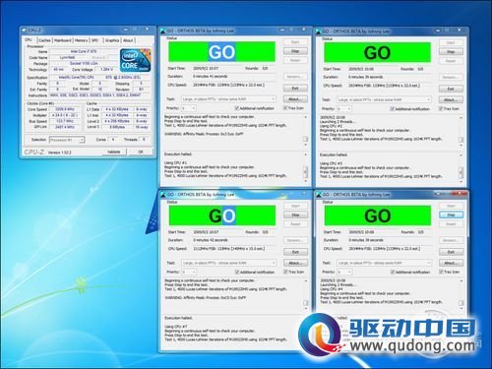
Task: Toggle Additional notification in top-left ORTHOS window
Action: click(x=255, y=108)
